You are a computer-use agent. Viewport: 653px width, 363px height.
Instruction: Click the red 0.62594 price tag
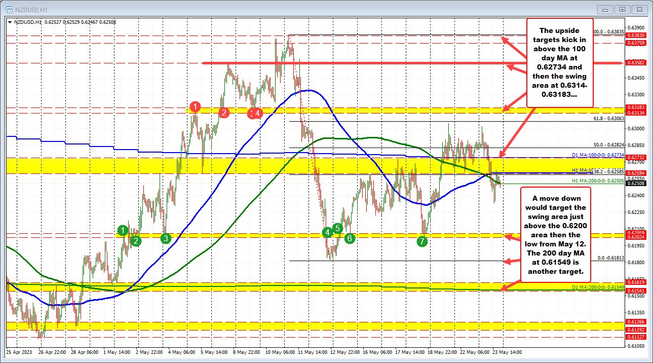(636, 173)
